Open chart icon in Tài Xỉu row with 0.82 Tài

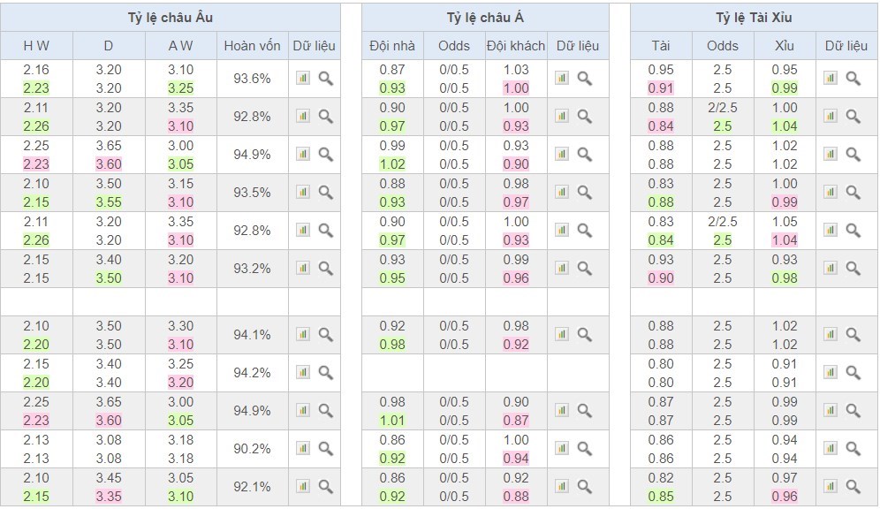[x=831, y=486]
